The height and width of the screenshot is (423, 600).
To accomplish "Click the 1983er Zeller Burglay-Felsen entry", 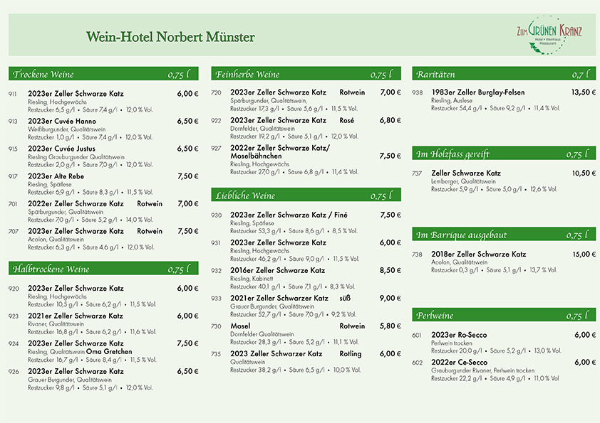I will [x=478, y=92].
